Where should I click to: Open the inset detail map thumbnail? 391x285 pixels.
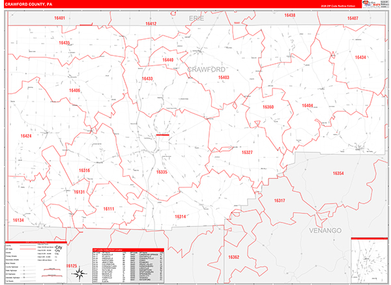369,261
